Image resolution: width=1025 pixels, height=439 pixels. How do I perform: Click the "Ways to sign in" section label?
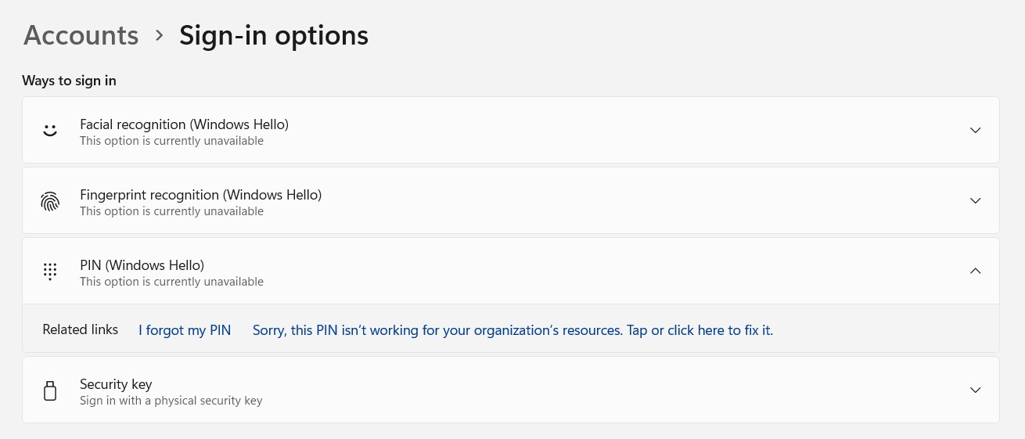click(69, 81)
